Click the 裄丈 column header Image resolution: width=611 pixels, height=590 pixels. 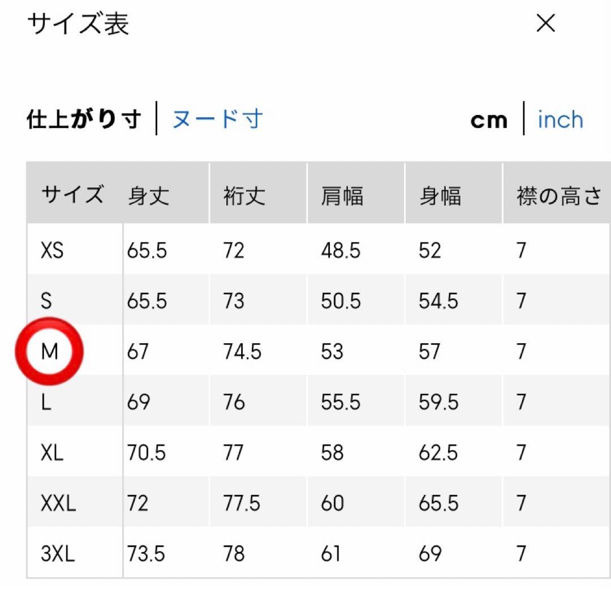pyautogui.click(x=244, y=196)
